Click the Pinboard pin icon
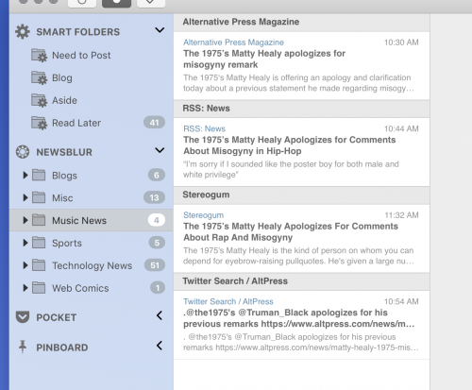 click(23, 347)
